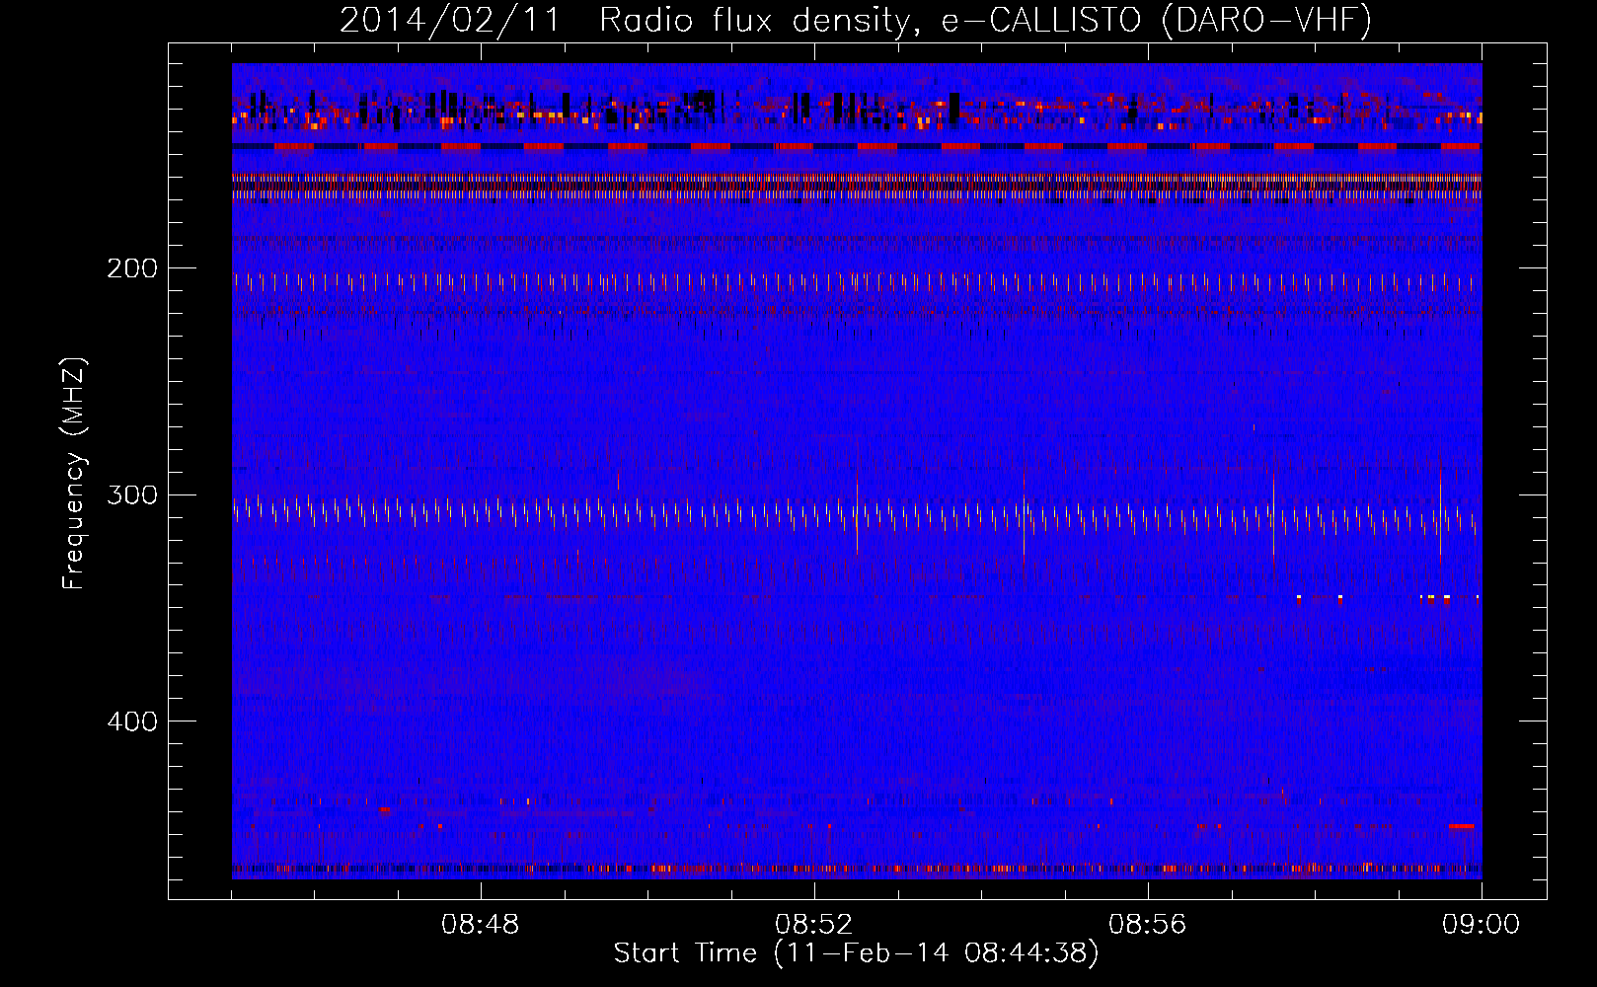Click the plot title "Radio flux density, e-CALLISTO (DARO-VHF)"
This screenshot has height=987, width=1597.
point(985,21)
